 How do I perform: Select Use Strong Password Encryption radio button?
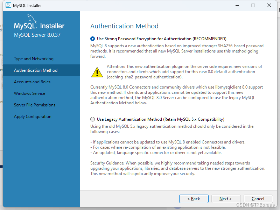coord(92,39)
